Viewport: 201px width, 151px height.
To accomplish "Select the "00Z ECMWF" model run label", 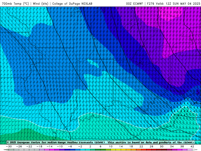I will (134, 4).
